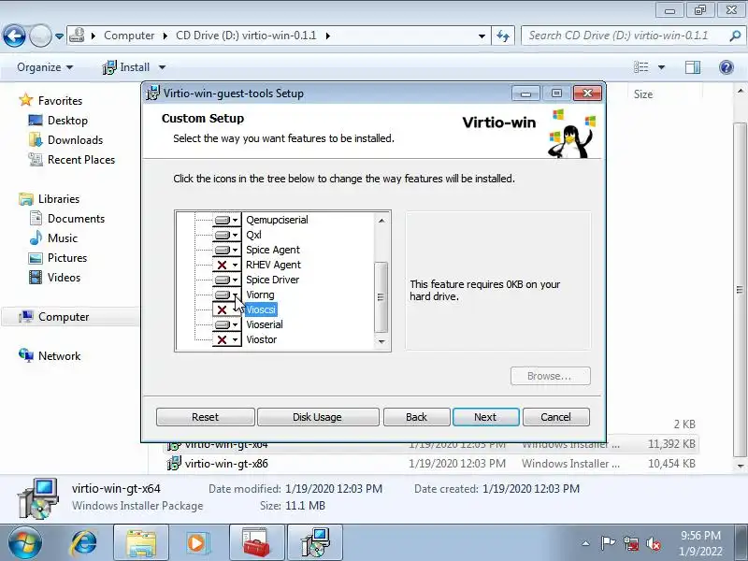Open recent locations dropdown beside navigation

point(59,36)
